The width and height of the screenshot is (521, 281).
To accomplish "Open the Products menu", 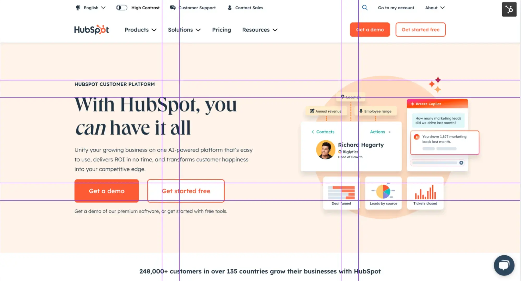I will [140, 30].
